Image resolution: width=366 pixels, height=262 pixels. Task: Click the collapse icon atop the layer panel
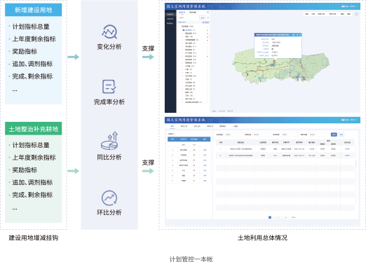(208, 12)
